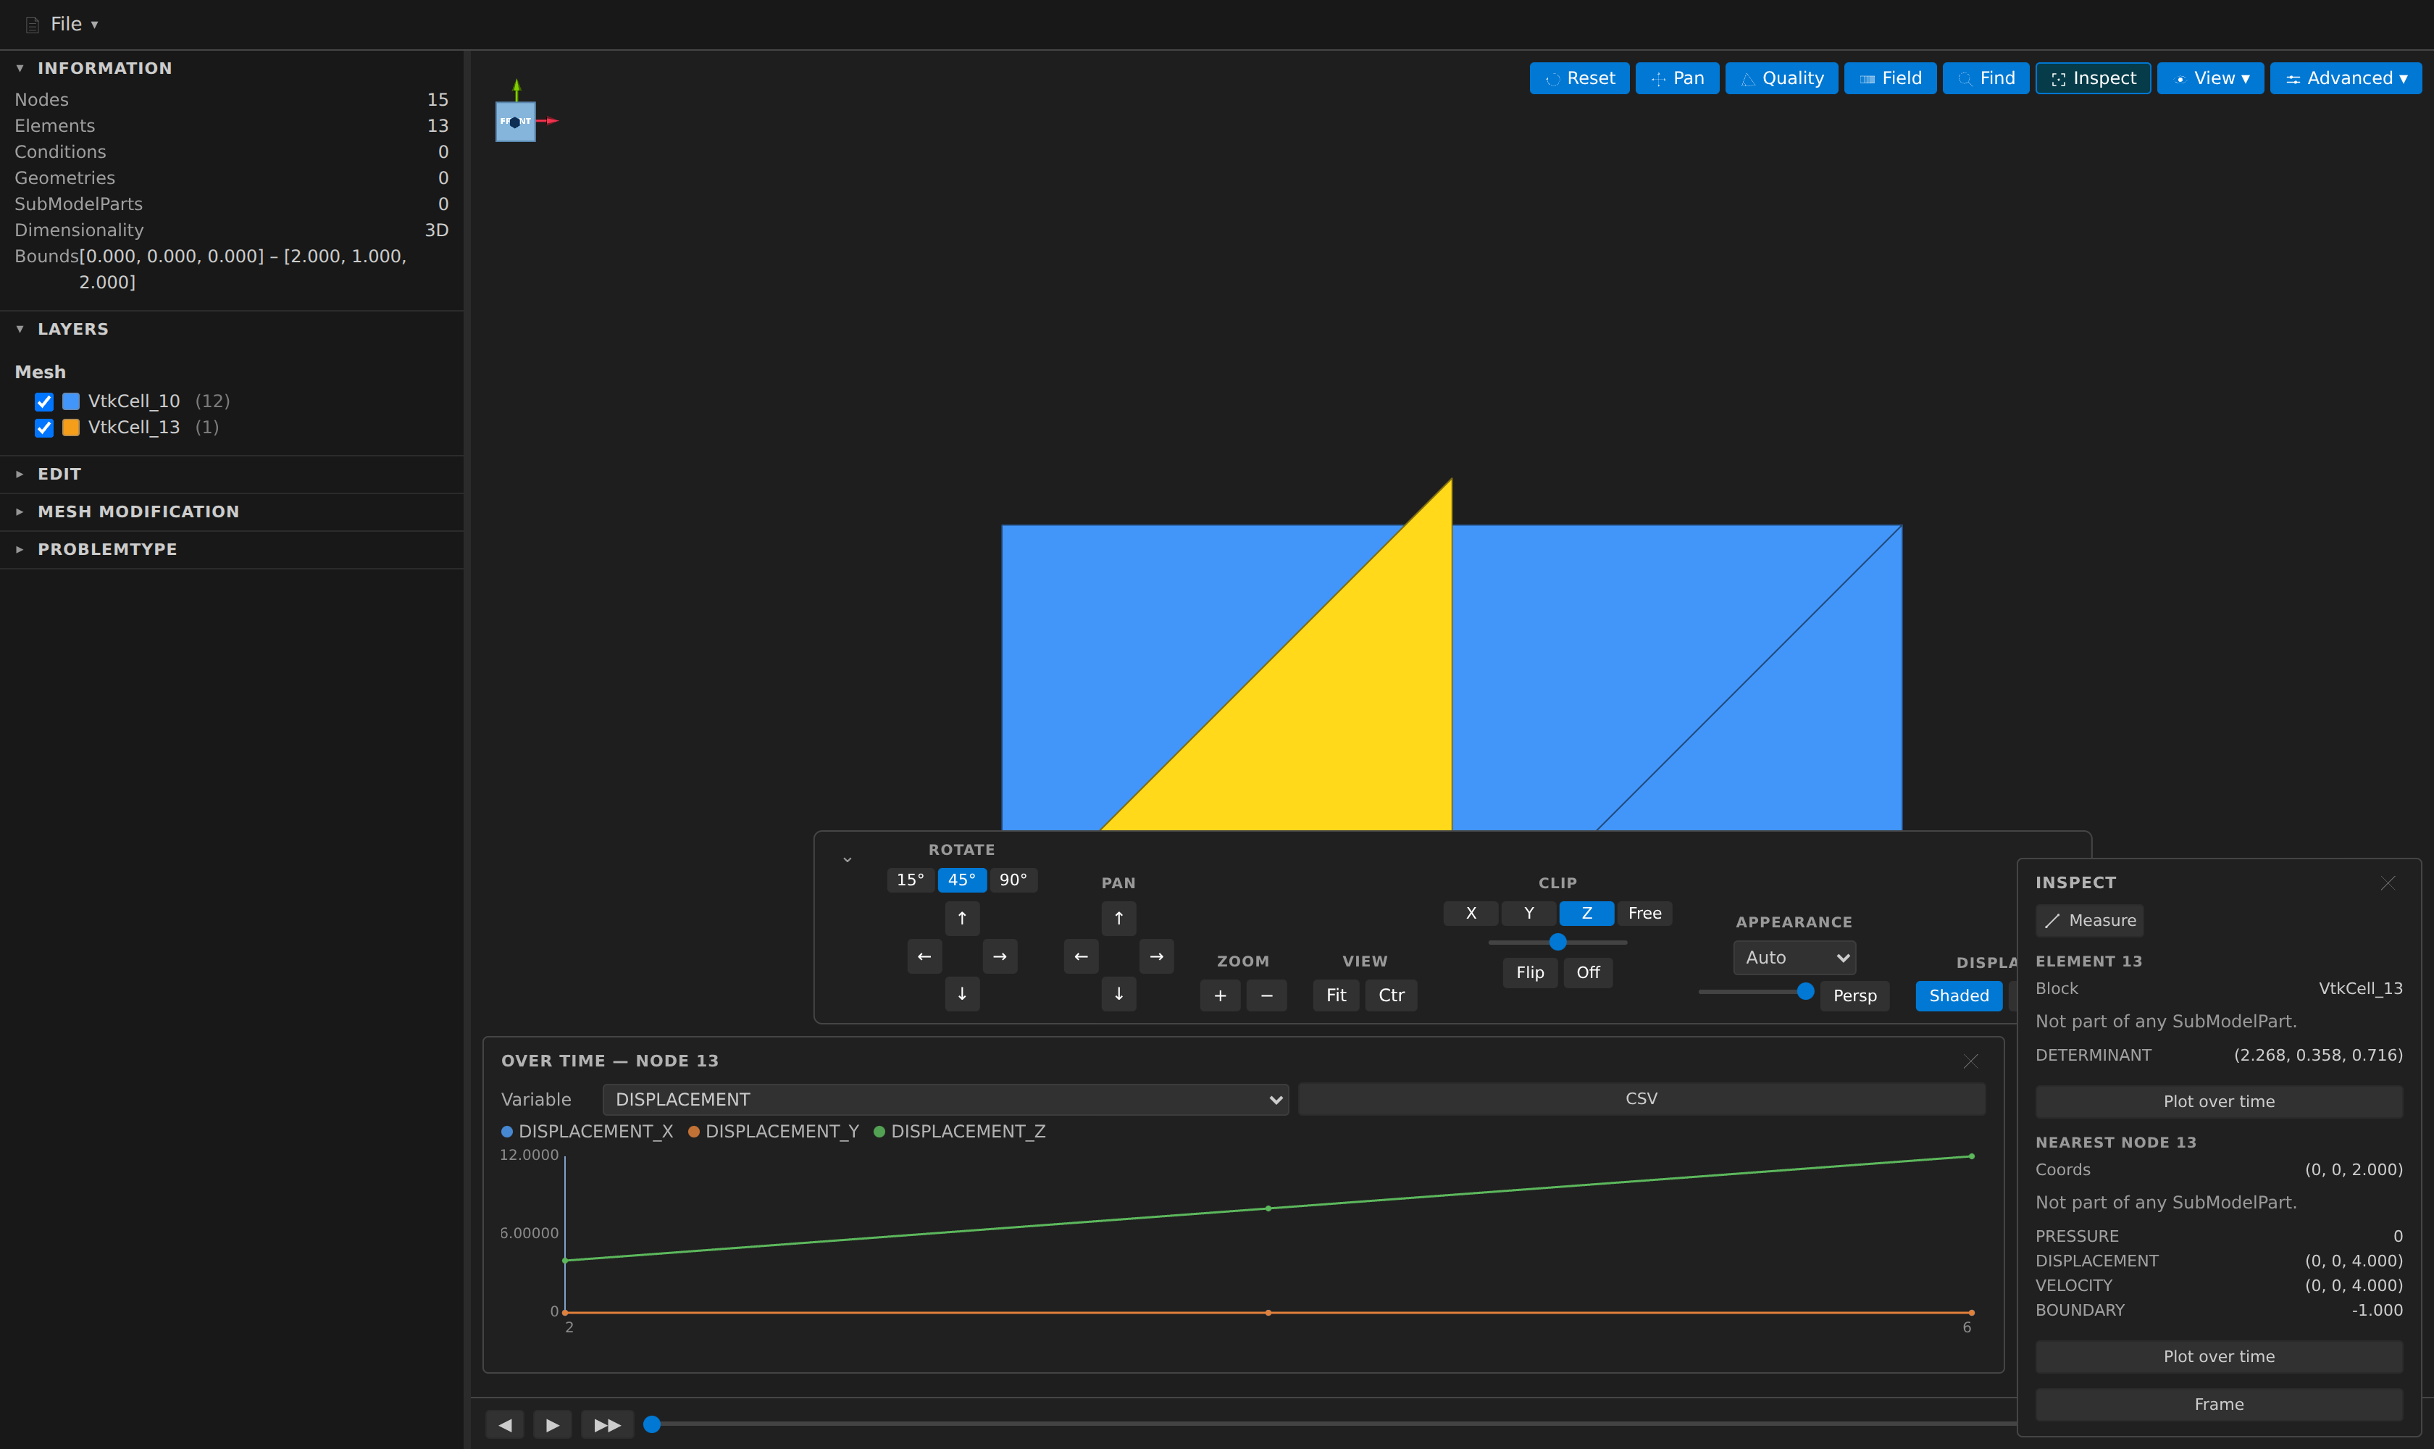
Task: Toggle the Inspect tool
Action: pos(2092,78)
